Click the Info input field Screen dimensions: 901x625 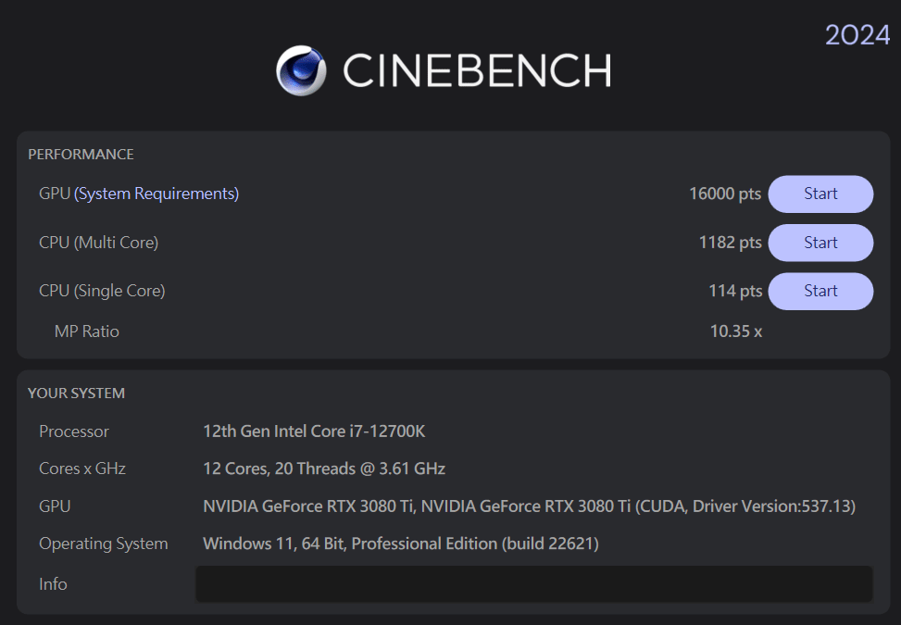pos(533,583)
